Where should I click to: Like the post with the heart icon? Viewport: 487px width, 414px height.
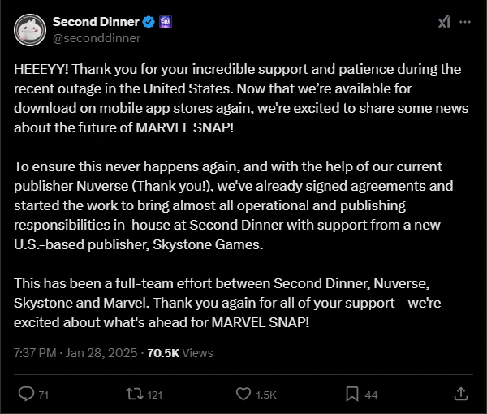click(x=243, y=395)
